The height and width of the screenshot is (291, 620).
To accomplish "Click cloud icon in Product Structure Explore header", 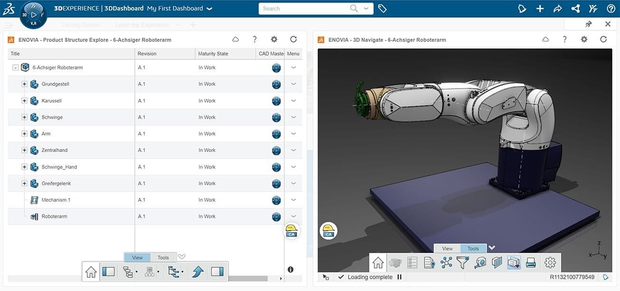I will coord(235,39).
